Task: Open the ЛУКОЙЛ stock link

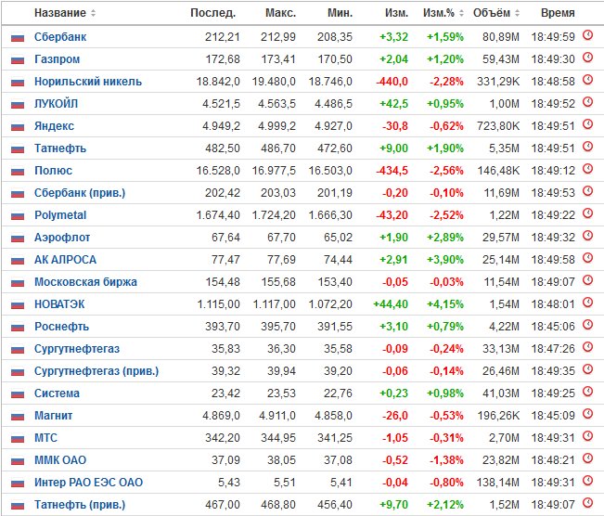Action: pyautogui.click(x=56, y=104)
